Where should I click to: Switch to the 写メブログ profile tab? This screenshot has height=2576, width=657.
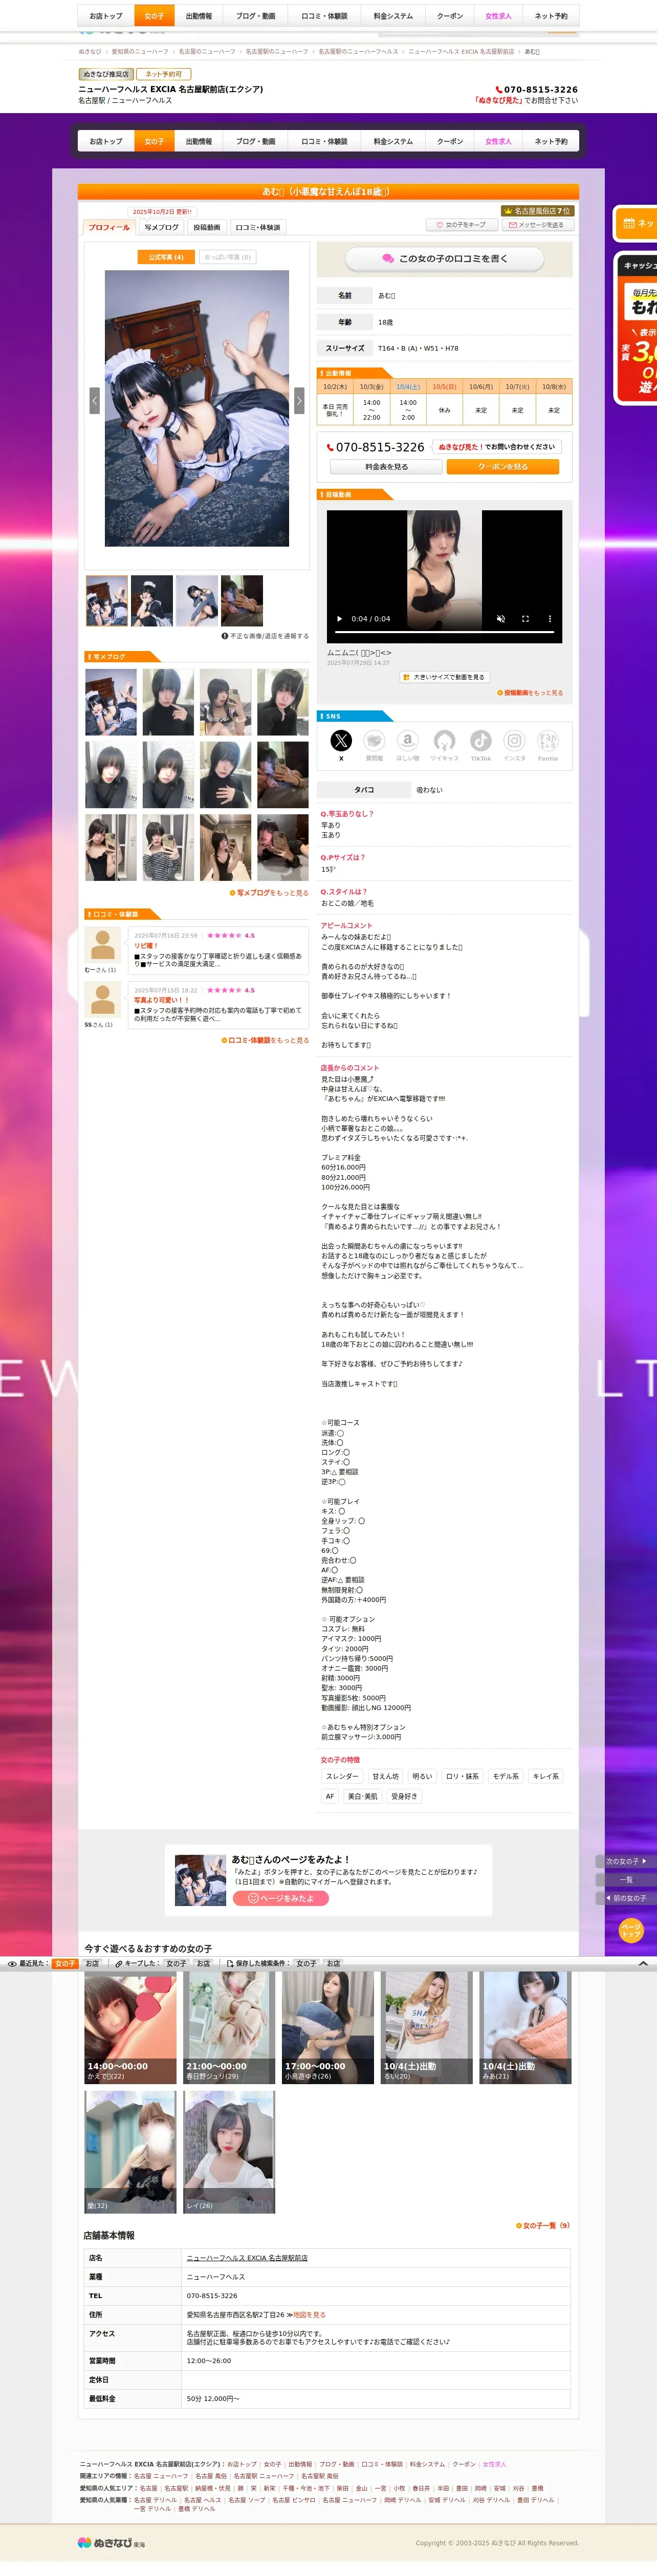[x=161, y=227]
